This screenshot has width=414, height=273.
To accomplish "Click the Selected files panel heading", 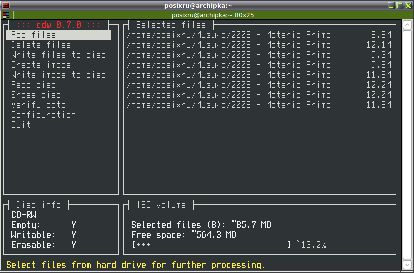I will click(x=171, y=25).
